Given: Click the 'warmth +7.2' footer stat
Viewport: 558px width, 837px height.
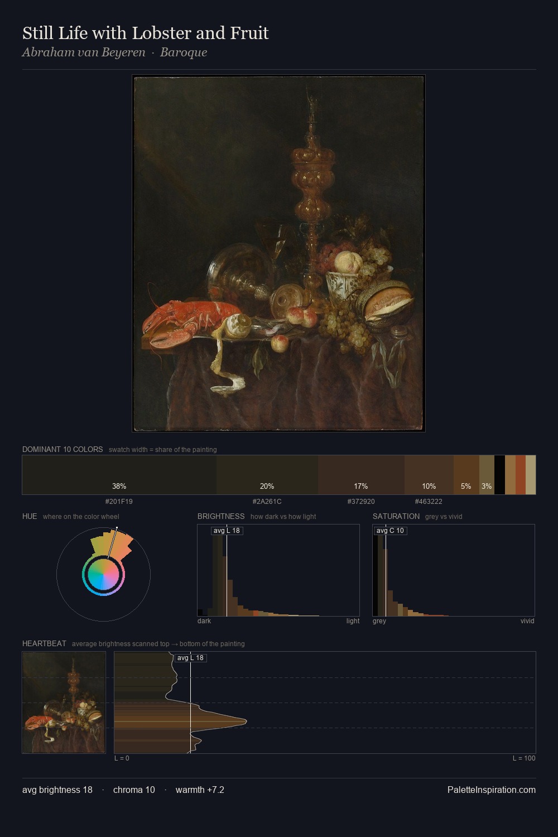Looking at the screenshot, I should pyautogui.click(x=200, y=790).
